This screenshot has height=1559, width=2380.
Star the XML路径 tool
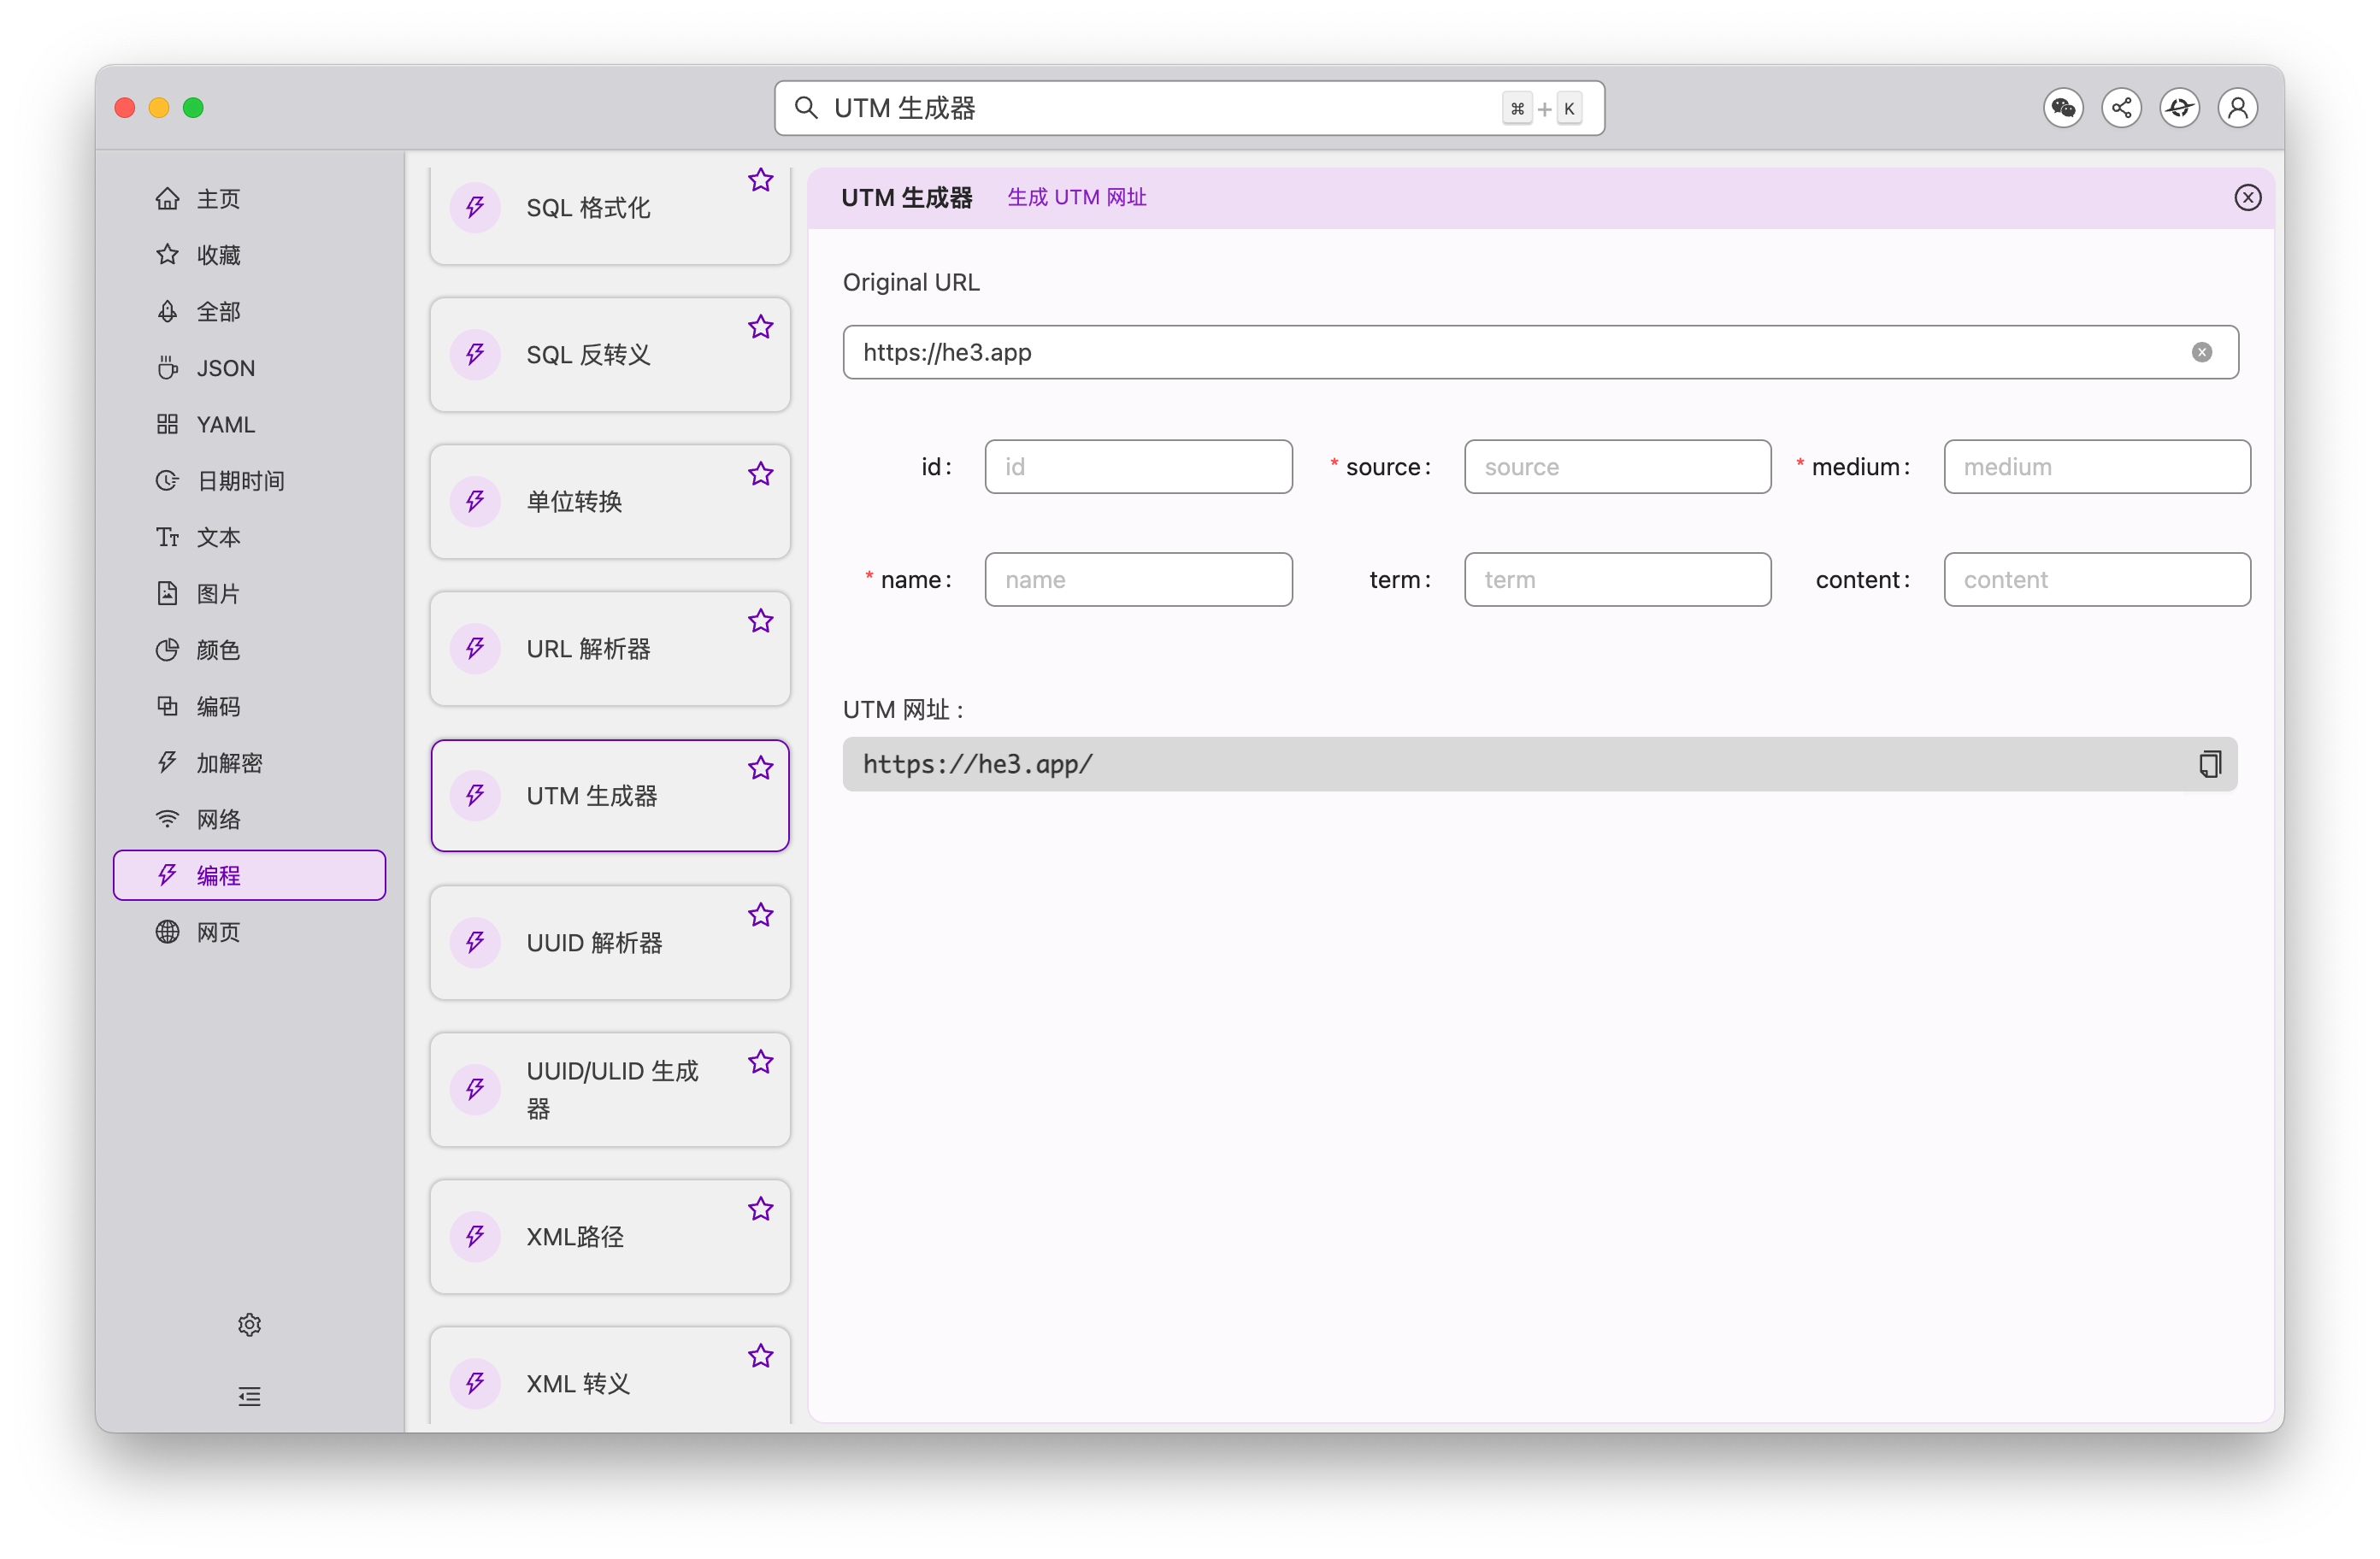coord(761,1209)
